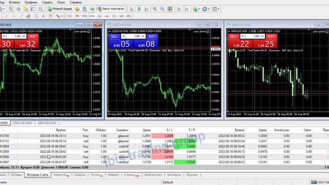Open the periodicity clock dropdown
Image resolution: width=329 pixels, height=185 pixels.
pos(206,9)
